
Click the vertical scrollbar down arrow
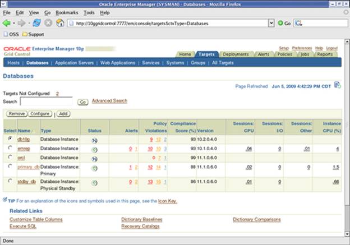(x=347, y=234)
